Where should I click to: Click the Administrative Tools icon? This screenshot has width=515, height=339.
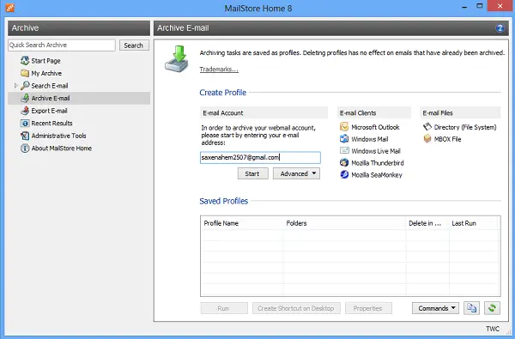coord(25,136)
